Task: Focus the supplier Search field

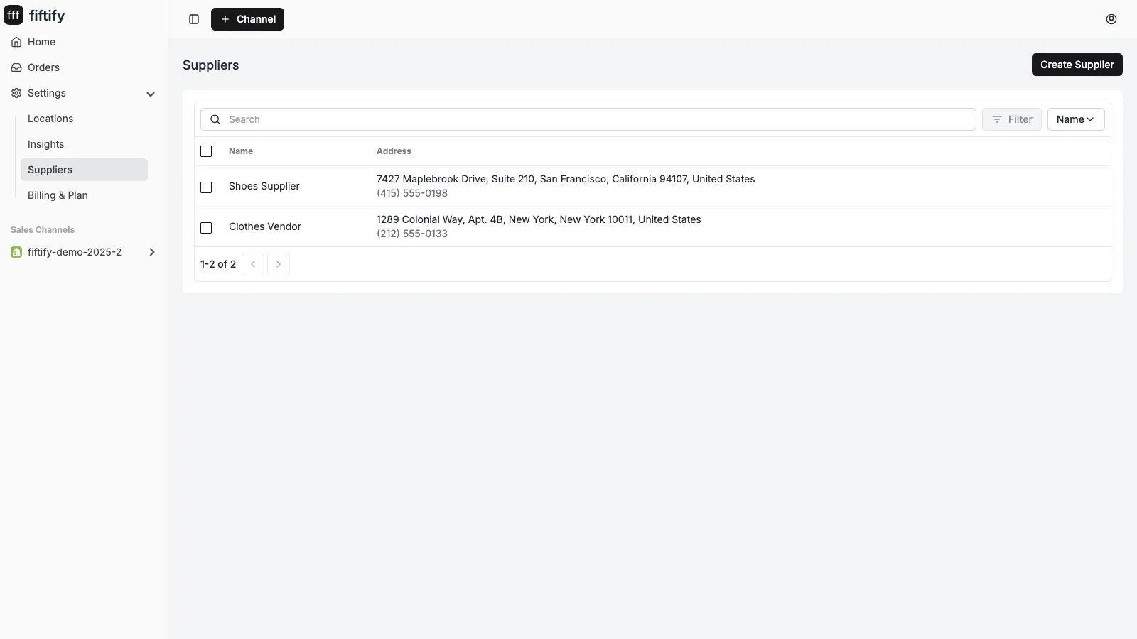Action: click(x=588, y=119)
